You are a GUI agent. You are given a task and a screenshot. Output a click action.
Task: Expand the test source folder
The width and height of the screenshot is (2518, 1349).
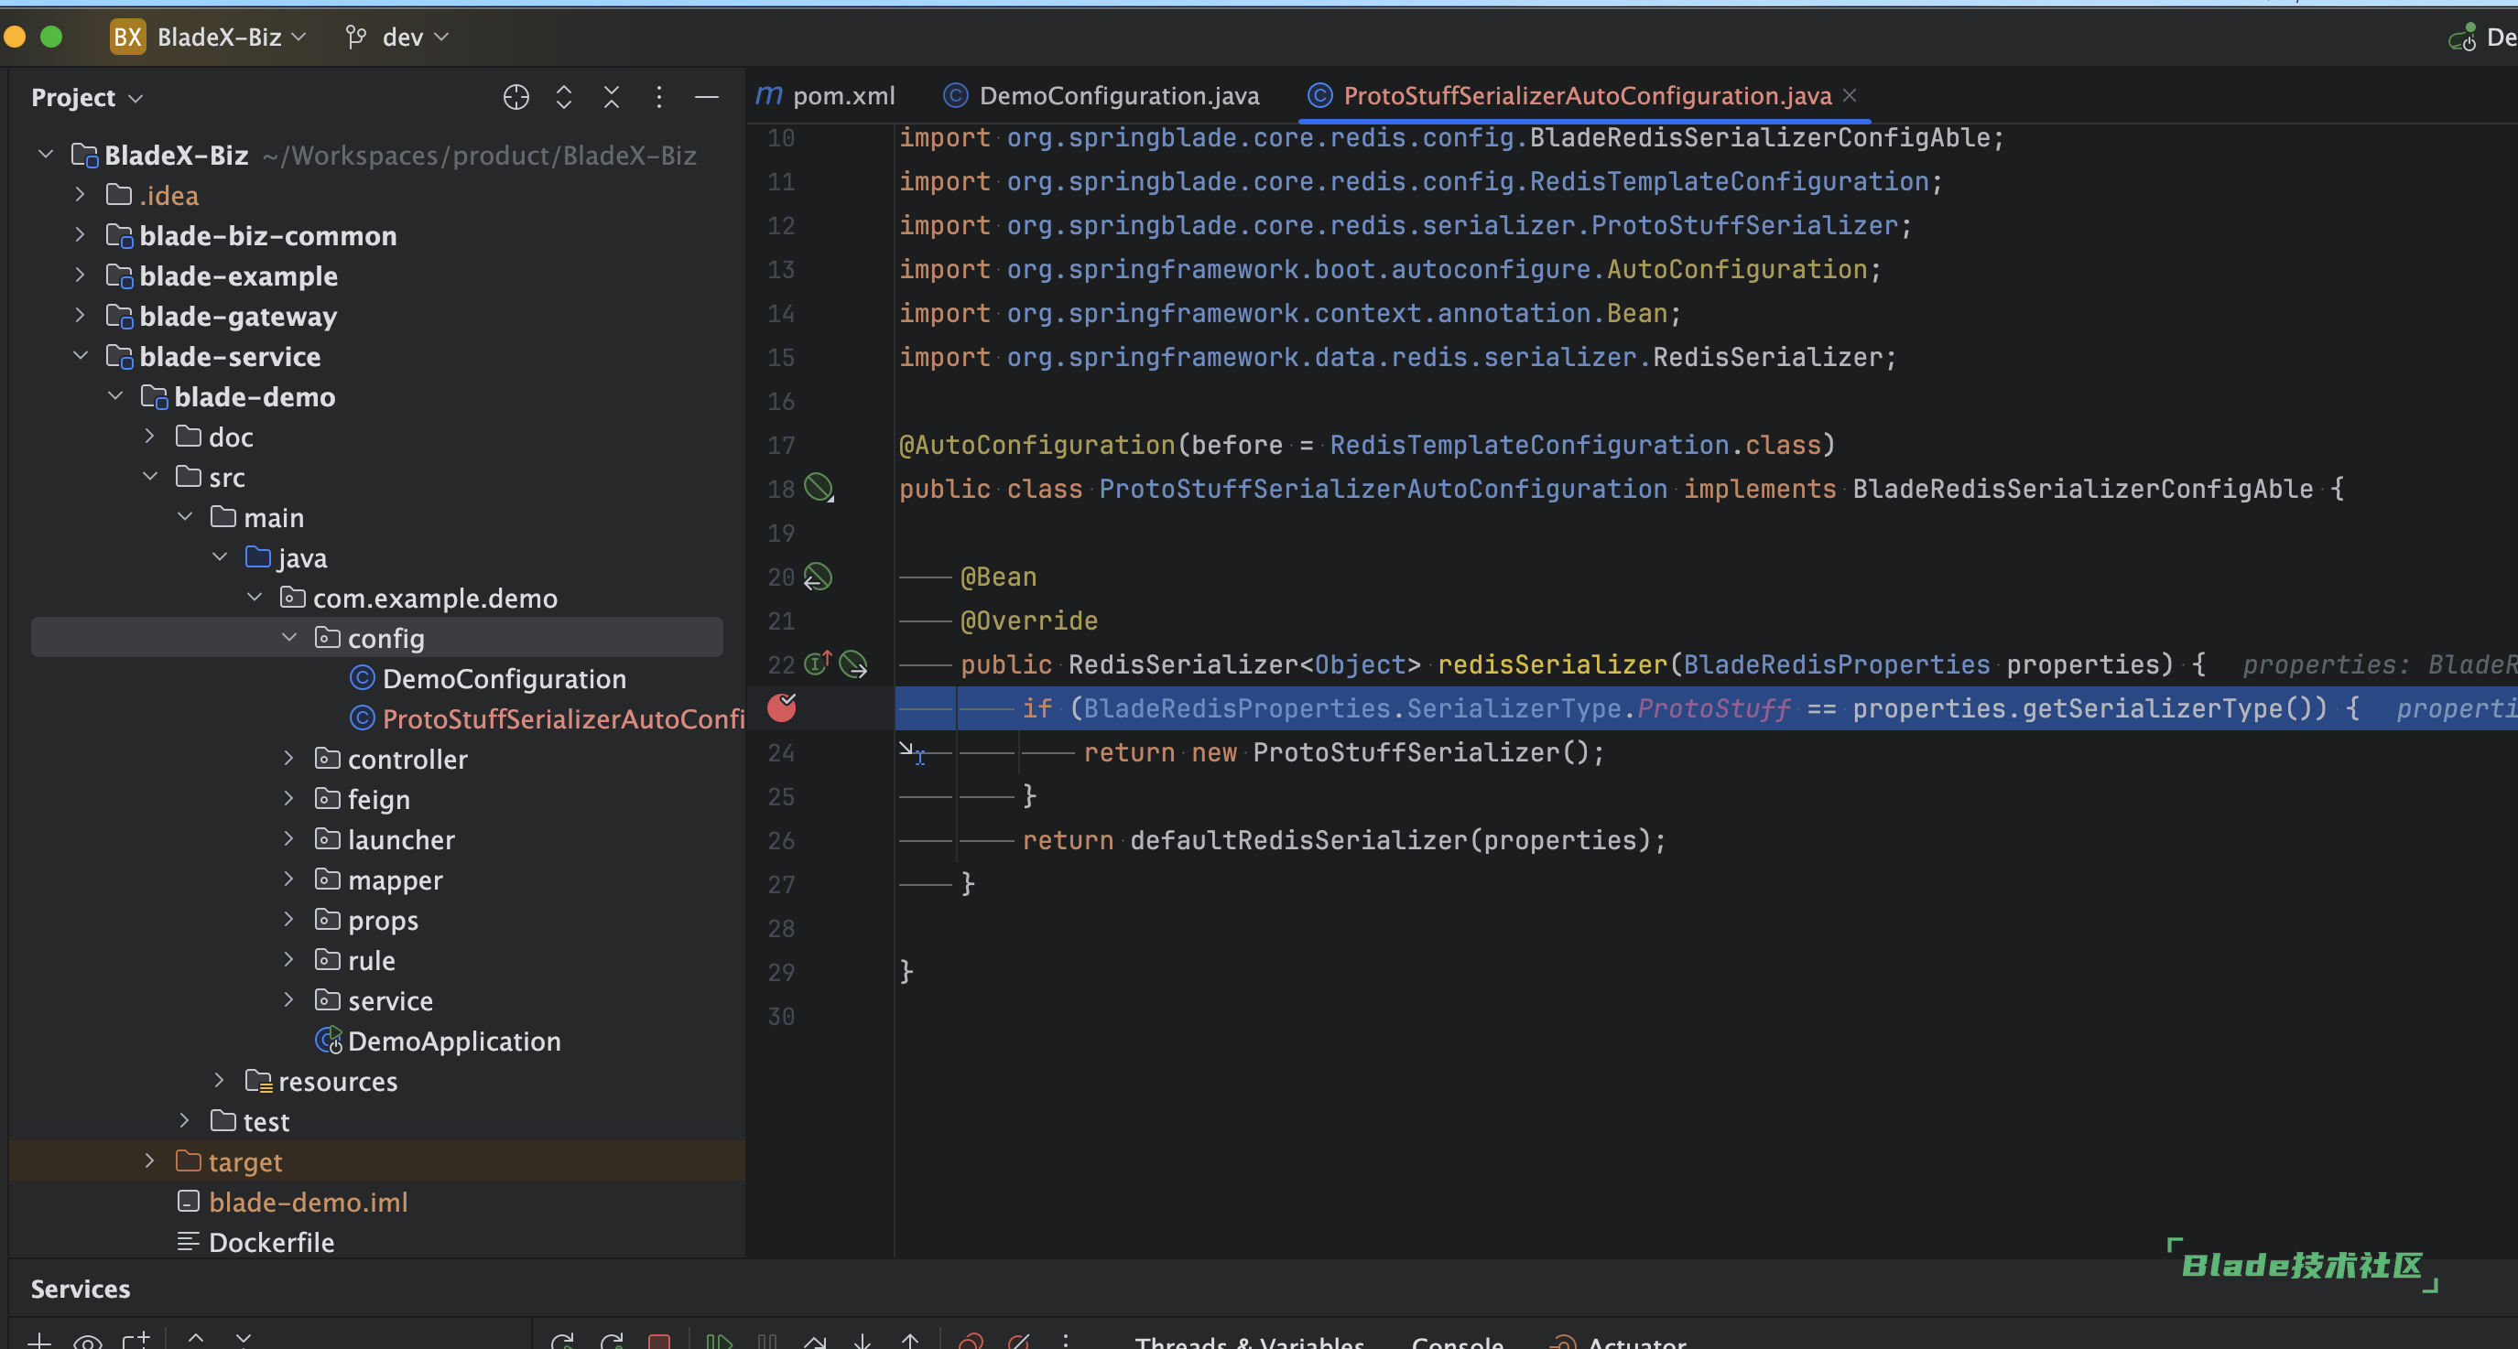click(189, 1121)
